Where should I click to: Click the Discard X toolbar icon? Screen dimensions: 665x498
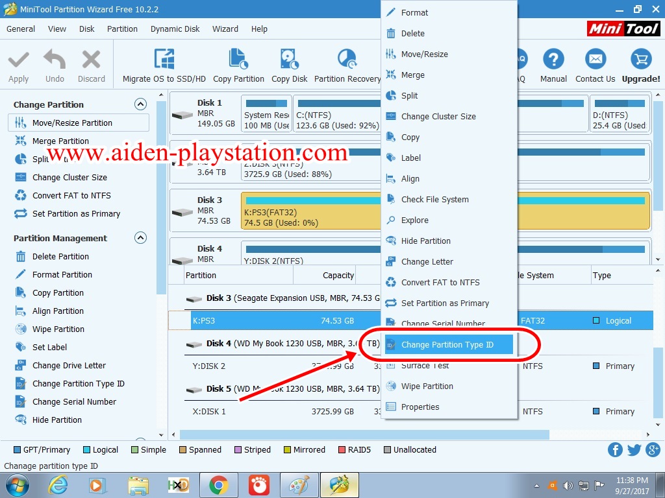91,59
